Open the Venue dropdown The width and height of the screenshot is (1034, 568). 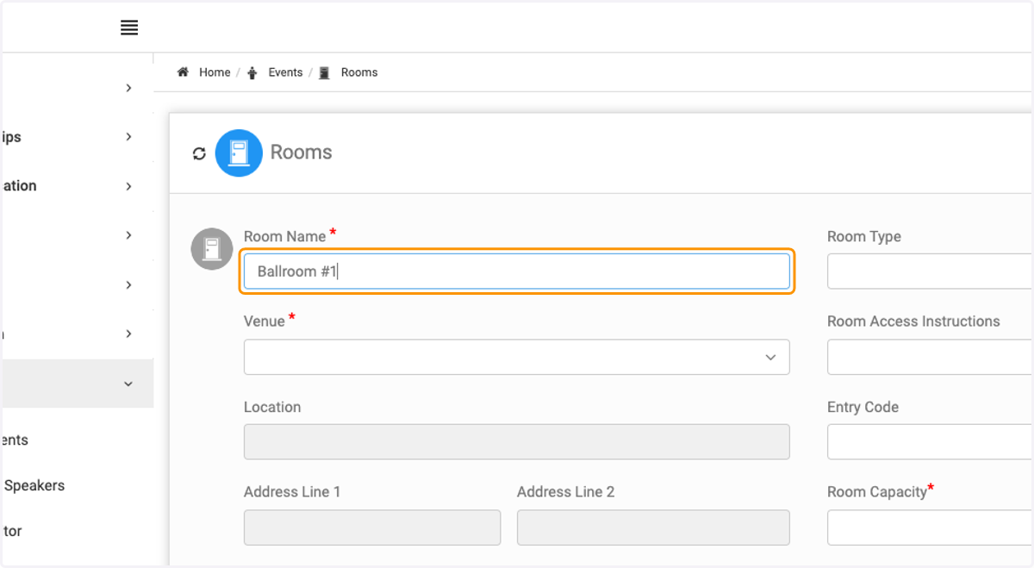(x=517, y=357)
